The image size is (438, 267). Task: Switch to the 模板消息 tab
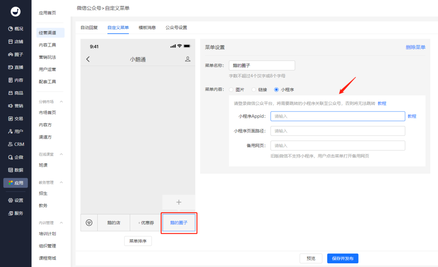(147, 28)
